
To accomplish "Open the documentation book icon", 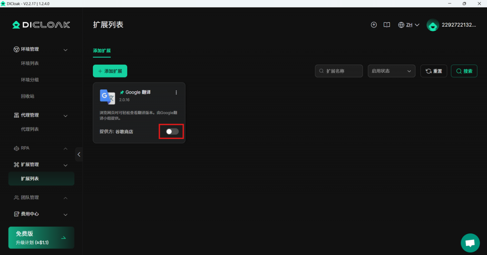I will click(387, 25).
